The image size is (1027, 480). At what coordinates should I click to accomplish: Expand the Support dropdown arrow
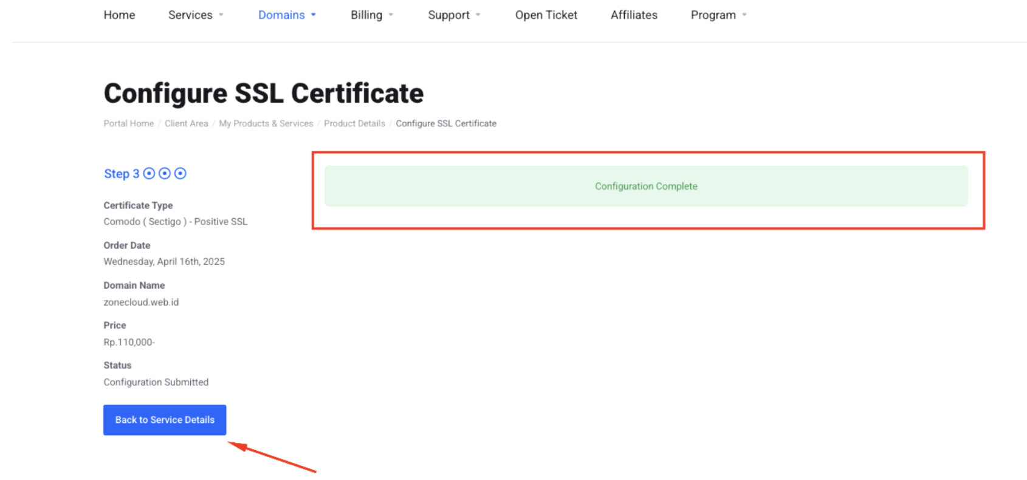(478, 15)
